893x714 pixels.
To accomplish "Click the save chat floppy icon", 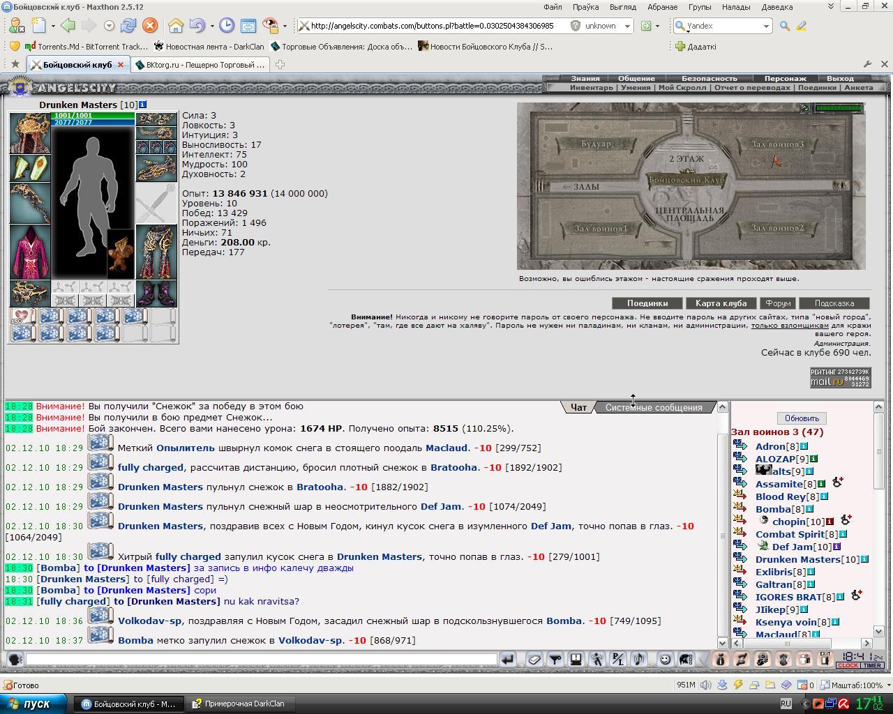I will pos(576,659).
